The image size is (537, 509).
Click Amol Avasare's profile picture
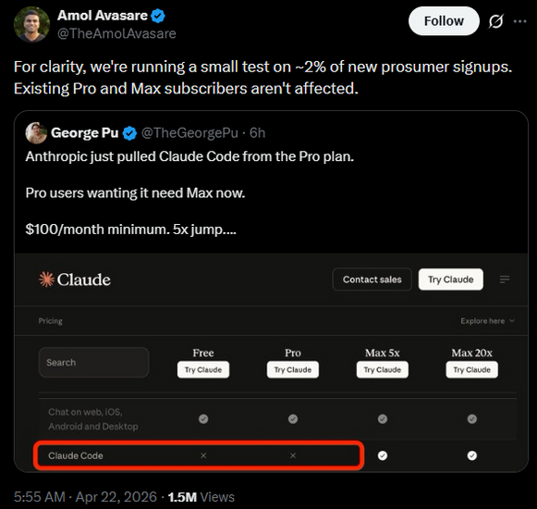click(x=31, y=24)
